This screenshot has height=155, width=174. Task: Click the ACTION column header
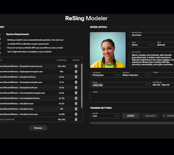tap(76, 60)
